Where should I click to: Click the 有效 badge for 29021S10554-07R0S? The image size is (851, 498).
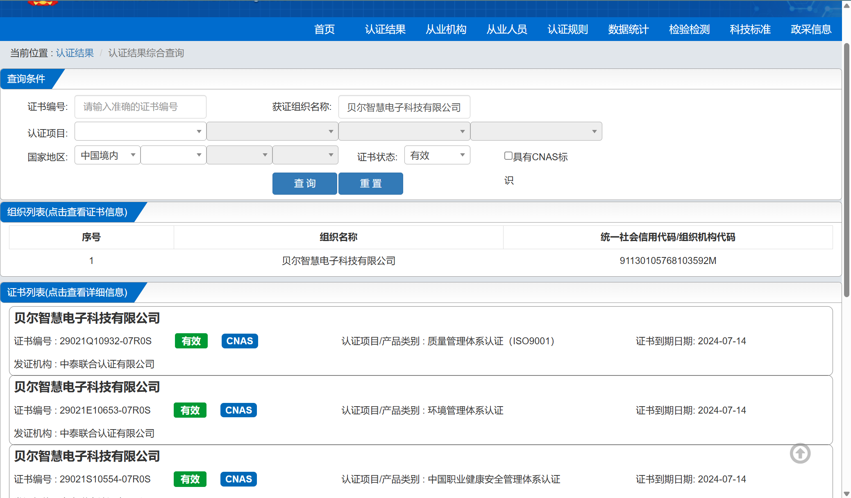pos(190,479)
